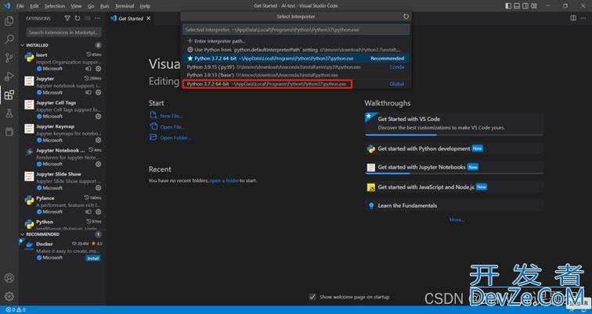Image resolution: width=592 pixels, height=314 pixels.
Task: Open the Help menu
Action: [145, 6]
